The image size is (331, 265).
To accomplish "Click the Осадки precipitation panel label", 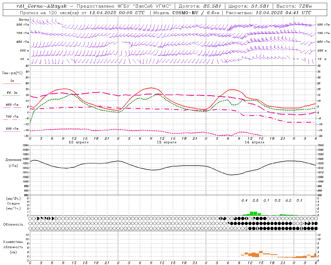I will [13, 203].
